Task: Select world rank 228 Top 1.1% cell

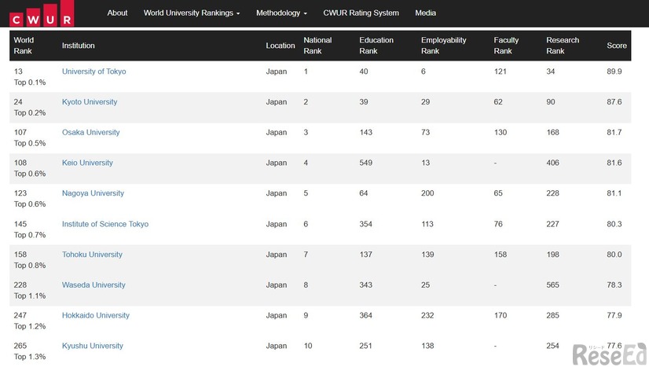Action: [30, 290]
